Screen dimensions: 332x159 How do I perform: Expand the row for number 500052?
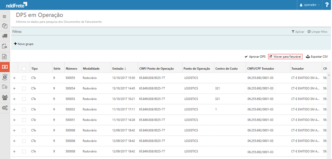14,109
